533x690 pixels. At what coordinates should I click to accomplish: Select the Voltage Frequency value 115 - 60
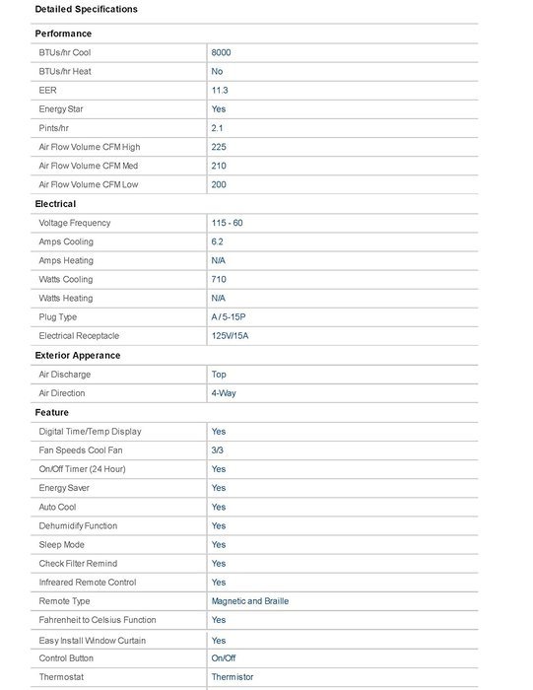coord(227,223)
